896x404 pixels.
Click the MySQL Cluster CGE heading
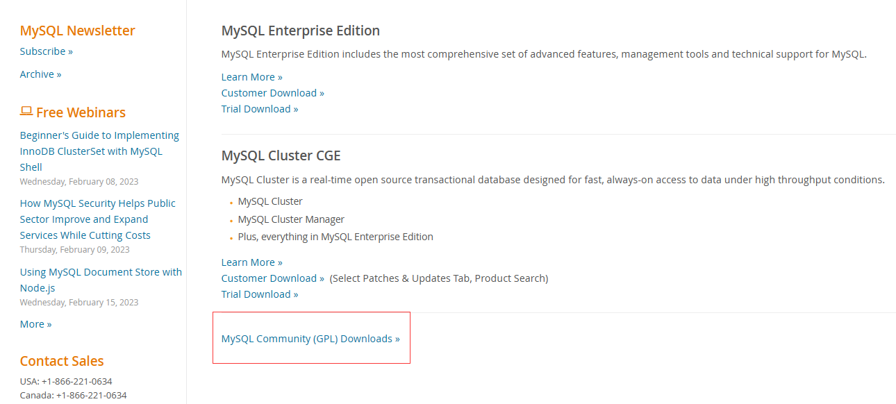281,155
